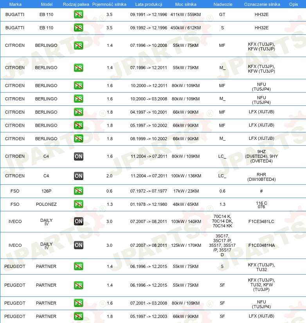306x323 pixels.
Task: Click the Model column header
Action: (x=47, y=4)
